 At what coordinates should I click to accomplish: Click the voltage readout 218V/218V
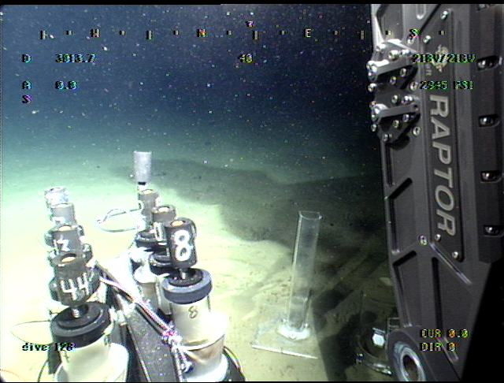tap(445, 58)
